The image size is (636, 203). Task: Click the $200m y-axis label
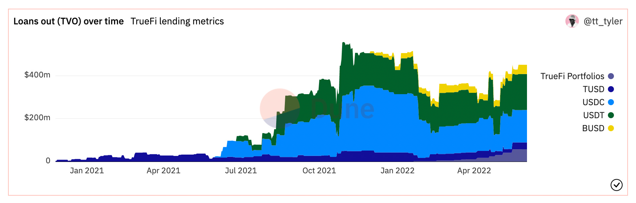point(37,118)
